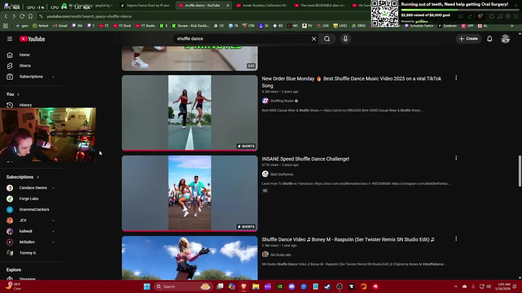Open the INSANE Speed Shuffle Dance Challenge title
Screen dimensions: 522x293
pyautogui.click(x=305, y=159)
